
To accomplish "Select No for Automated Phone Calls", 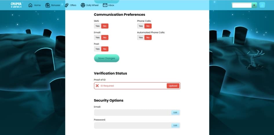I will pyautogui.click(x=148, y=37).
